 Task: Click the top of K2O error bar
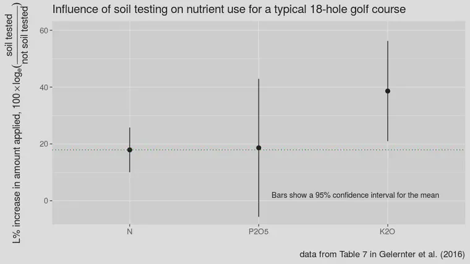coord(388,41)
